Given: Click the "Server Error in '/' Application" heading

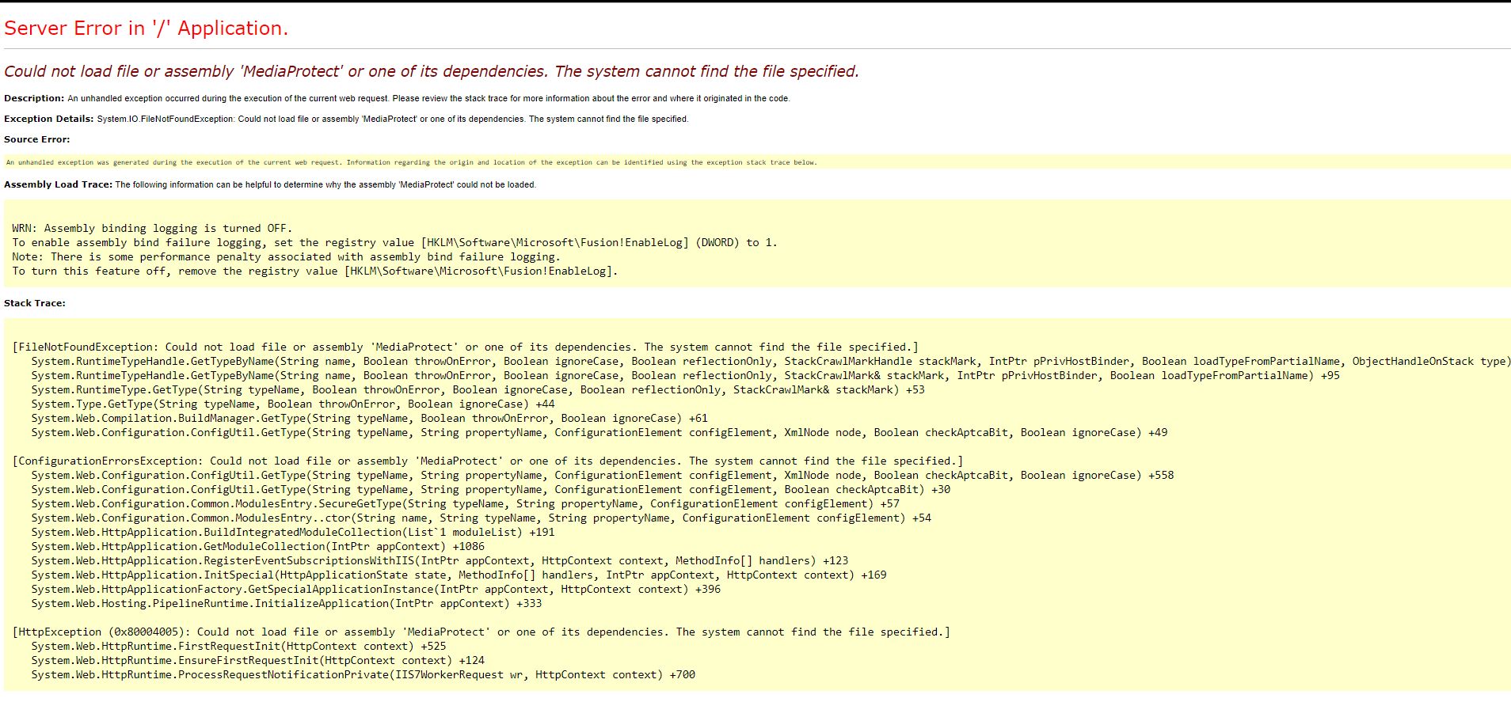Looking at the screenshot, I should [x=146, y=28].
